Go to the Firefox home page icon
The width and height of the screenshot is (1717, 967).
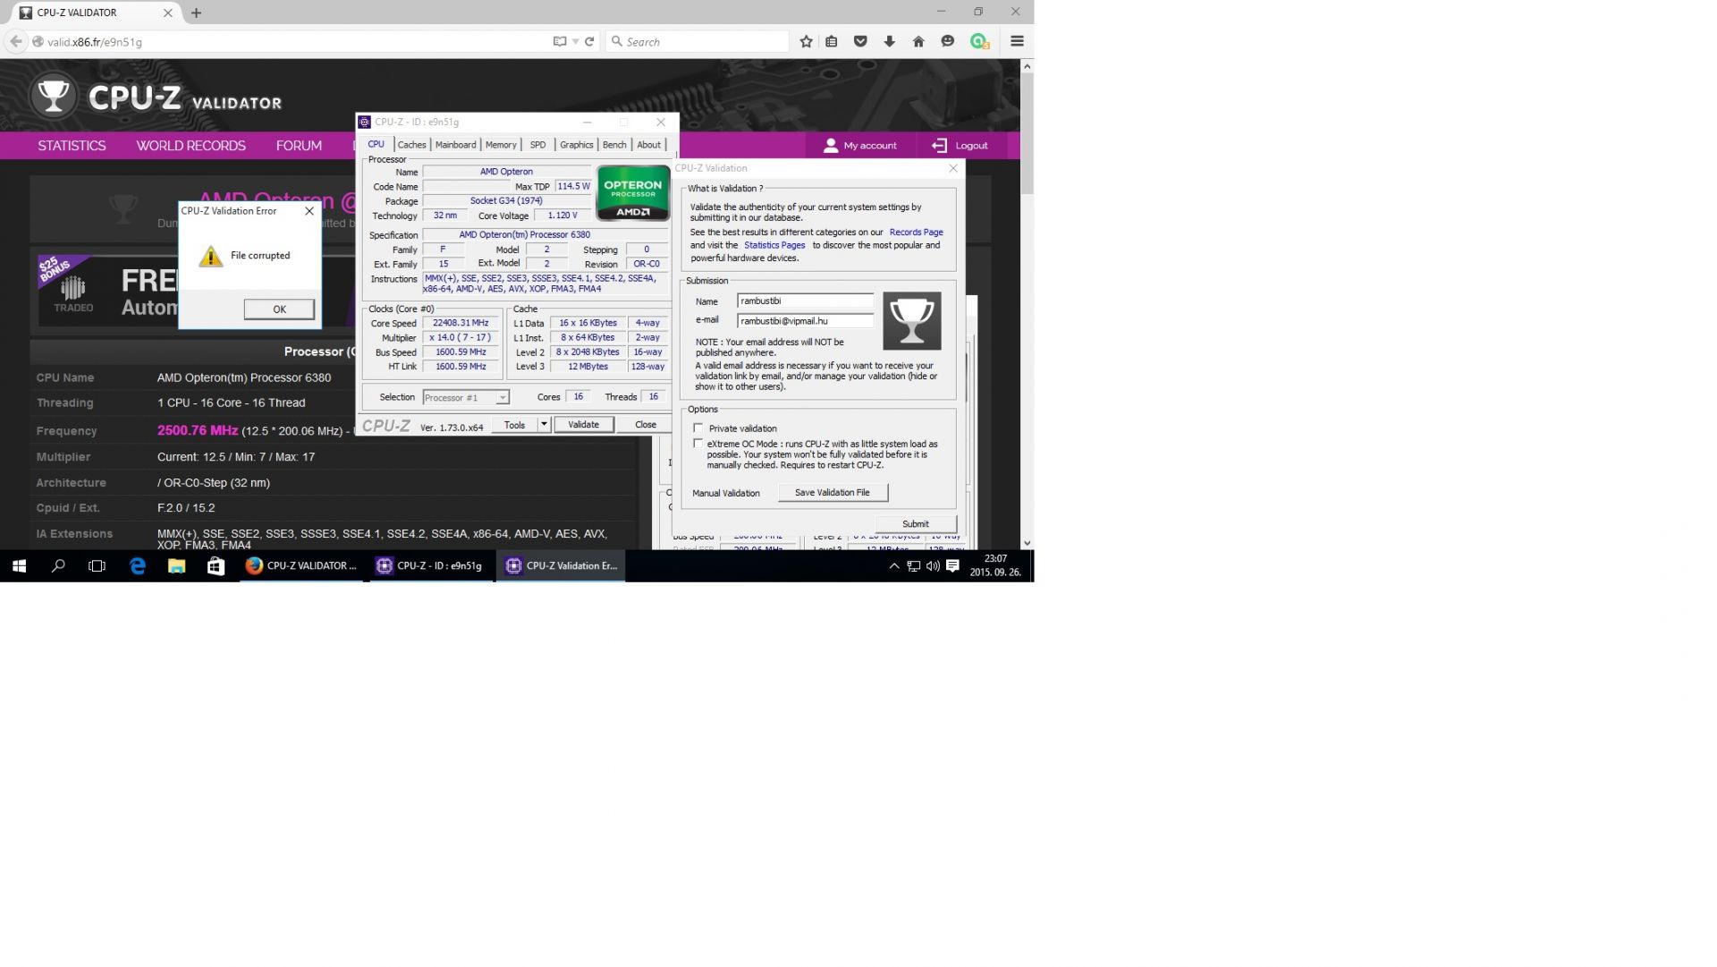pyautogui.click(x=918, y=41)
